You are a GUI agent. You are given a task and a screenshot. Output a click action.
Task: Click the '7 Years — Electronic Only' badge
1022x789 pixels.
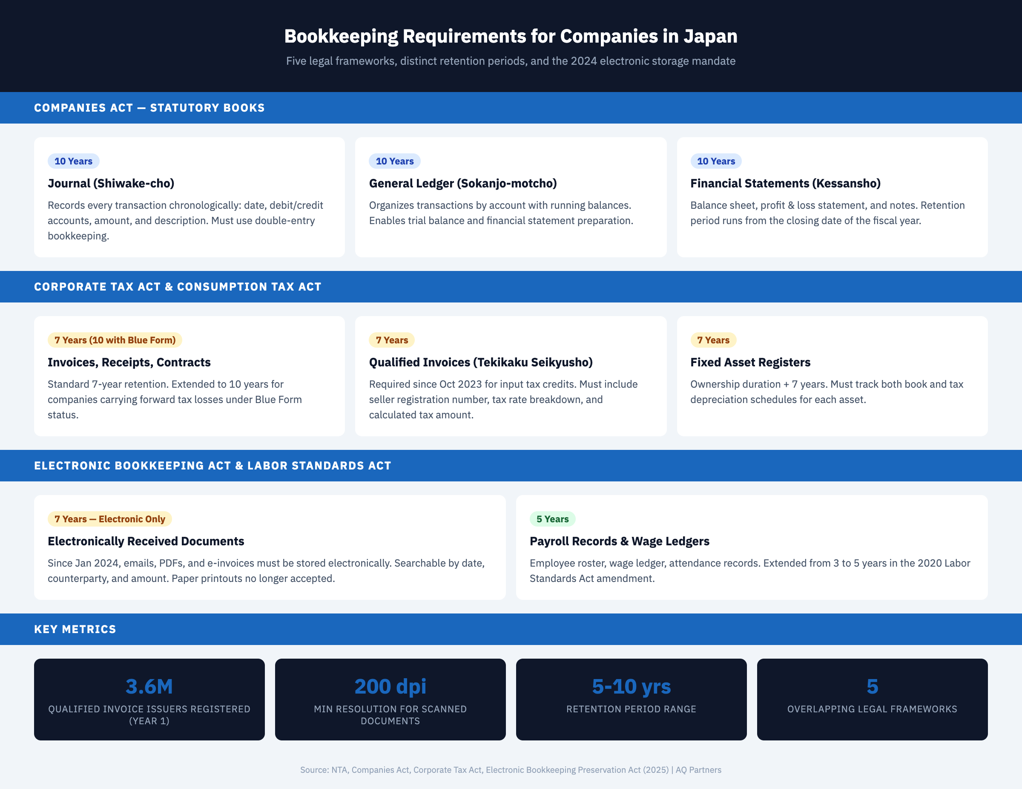click(109, 519)
